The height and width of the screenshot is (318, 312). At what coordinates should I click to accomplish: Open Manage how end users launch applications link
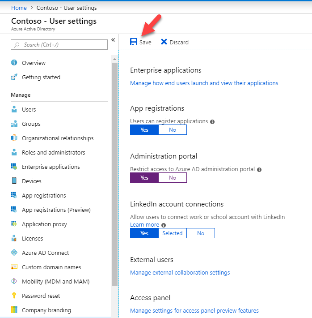coord(204,83)
